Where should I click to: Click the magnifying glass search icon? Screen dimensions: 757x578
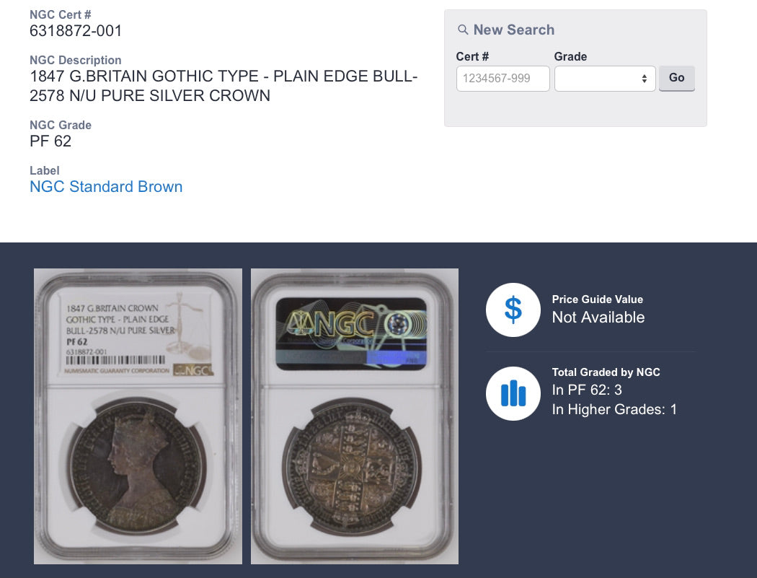click(x=463, y=30)
